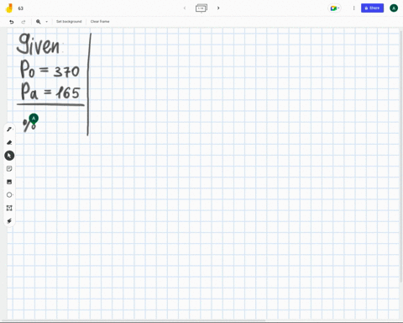Viewport: 403px width, 323px height.
Task: Undo the last action
Action: 12,22
